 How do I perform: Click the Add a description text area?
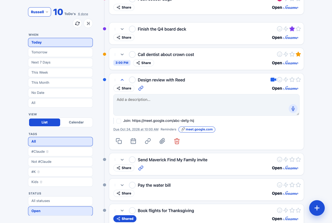coord(206,105)
